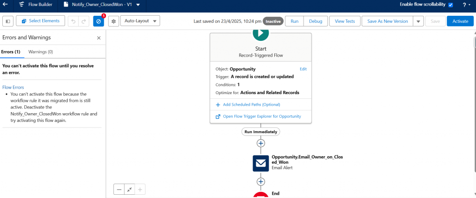Viewport: 476px width, 198px height.
Task: Toggle the left panel sidebar icon
Action: pos(8,21)
